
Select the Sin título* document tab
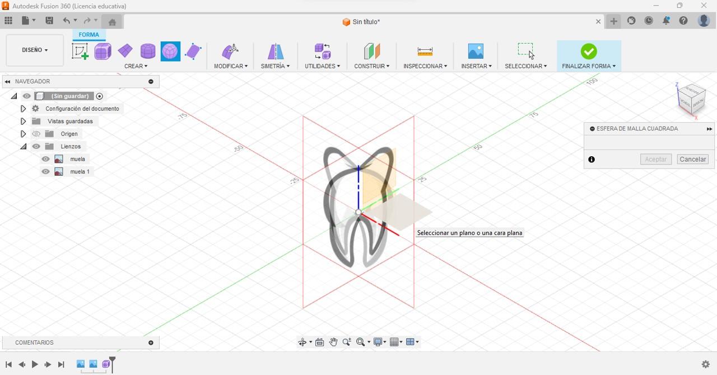pos(361,22)
